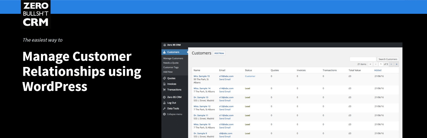Image resolution: width=427 pixels, height=138 pixels.
Task: Click the '21 items' count text
Action: [362, 64]
